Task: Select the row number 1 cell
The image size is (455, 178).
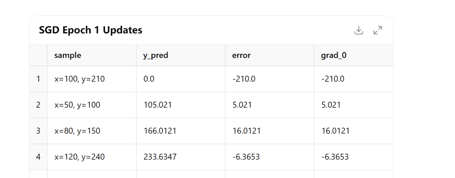Action: click(x=38, y=79)
